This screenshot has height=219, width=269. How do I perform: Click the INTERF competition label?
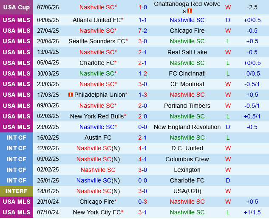(17, 191)
